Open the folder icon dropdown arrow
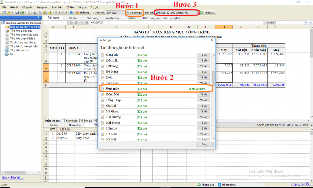The image size is (313, 188). pyautogui.click(x=12, y=13)
